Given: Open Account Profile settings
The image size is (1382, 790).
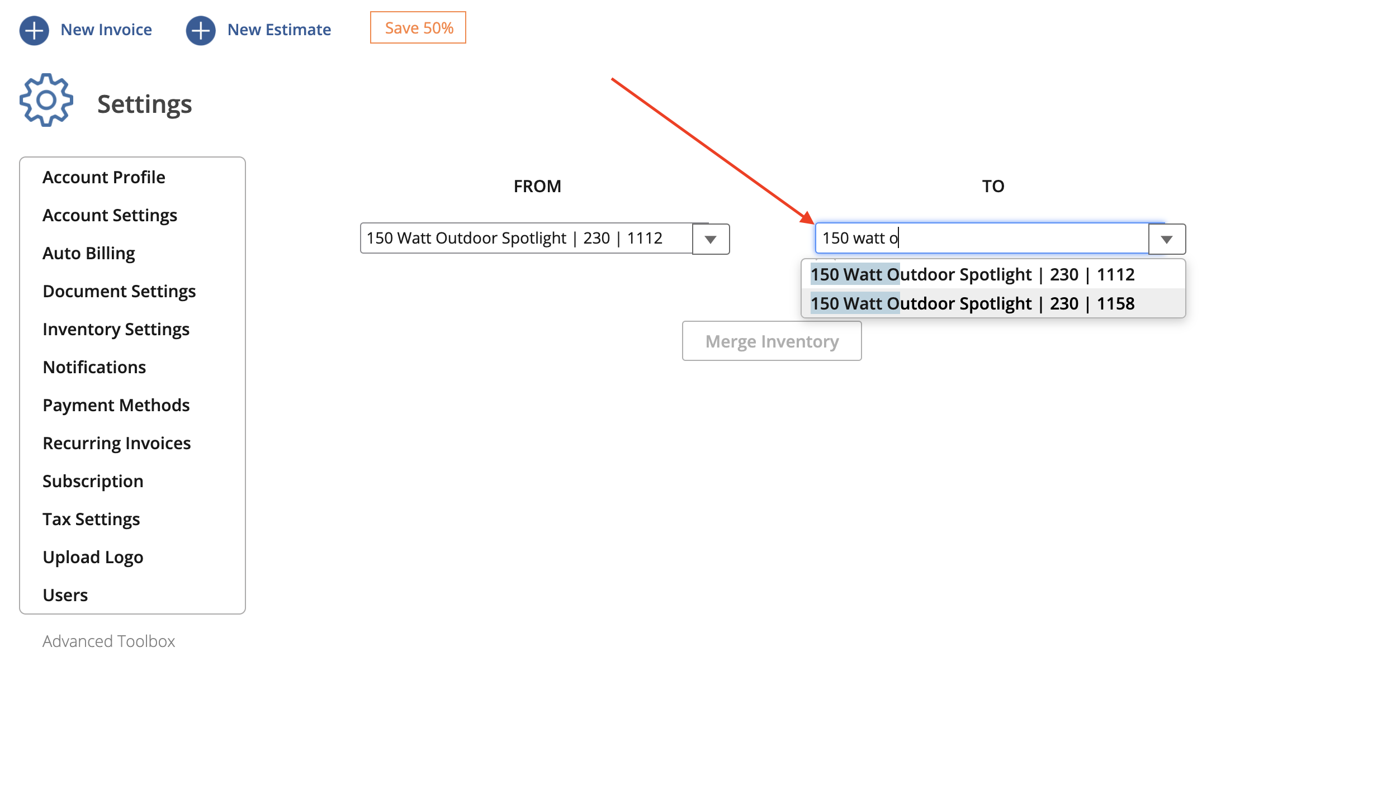Looking at the screenshot, I should (x=104, y=177).
